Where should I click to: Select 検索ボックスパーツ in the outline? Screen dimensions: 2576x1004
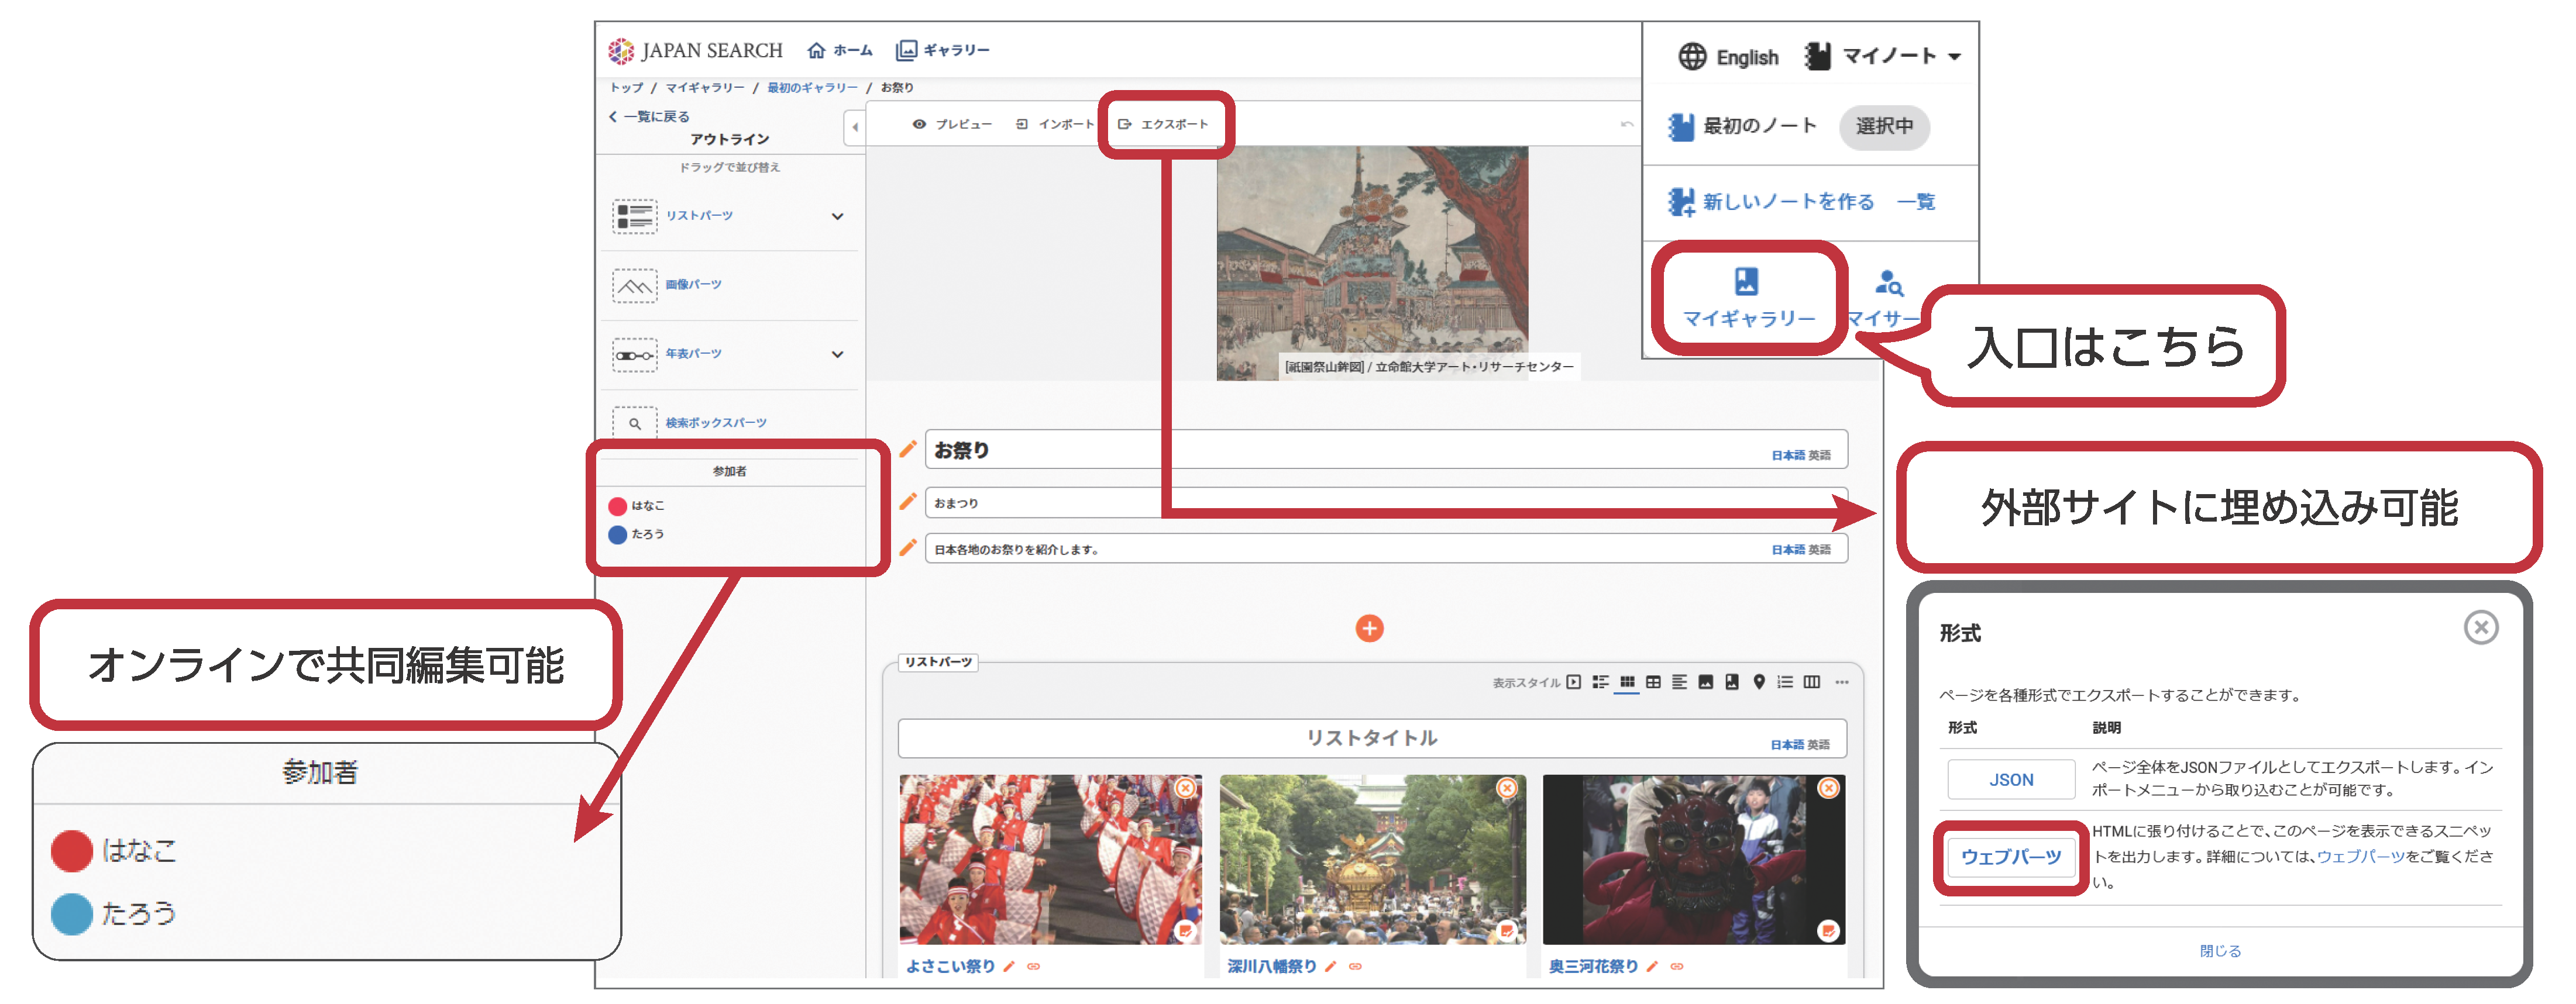click(x=716, y=423)
